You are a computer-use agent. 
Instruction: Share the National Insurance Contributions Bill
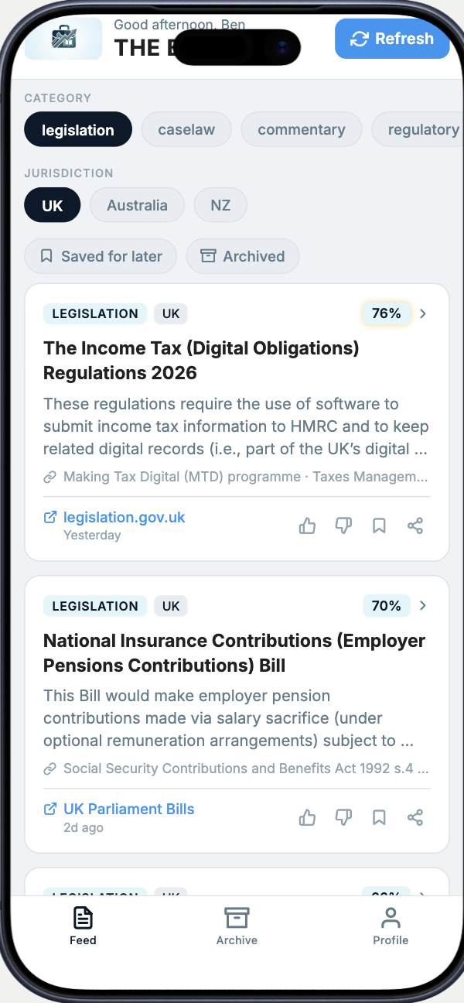point(415,818)
